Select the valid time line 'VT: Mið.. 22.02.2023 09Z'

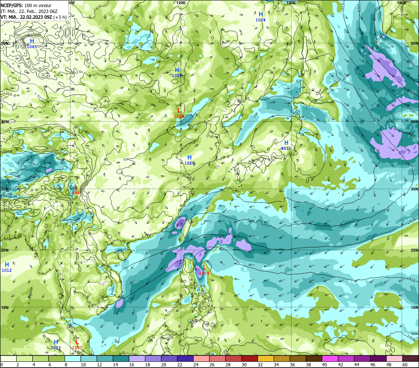point(26,17)
